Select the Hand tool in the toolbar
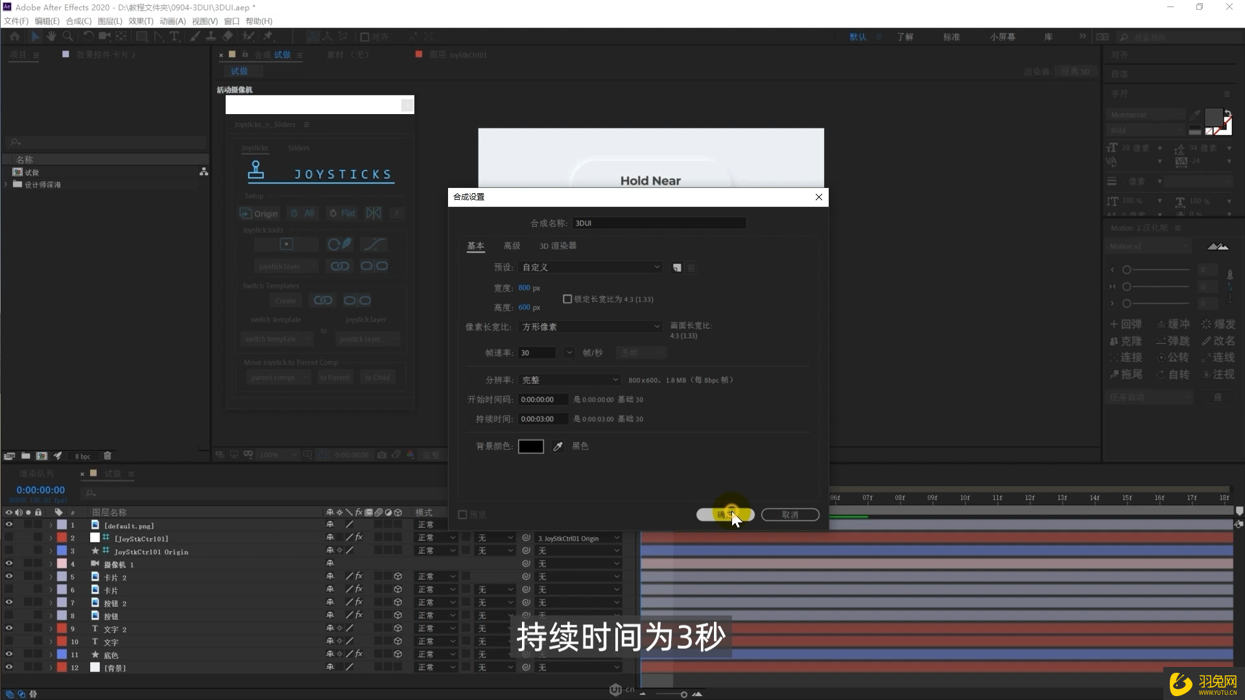 [x=51, y=36]
